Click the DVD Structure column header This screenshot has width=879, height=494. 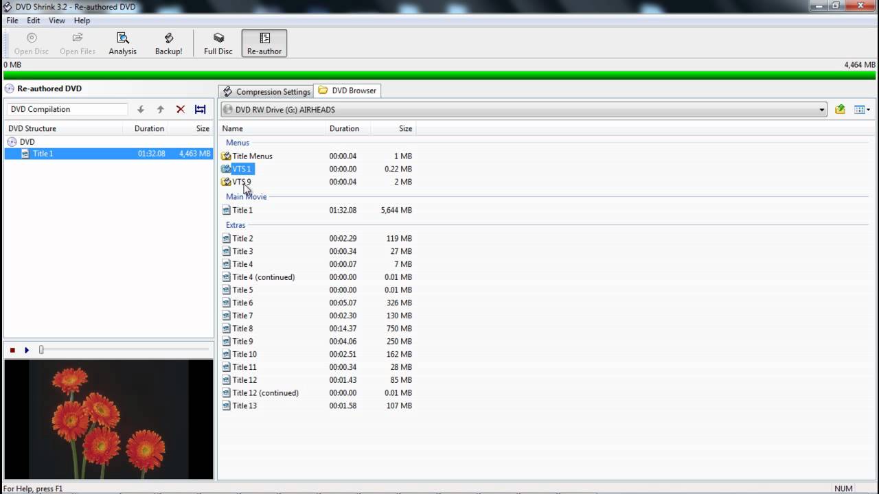point(64,128)
